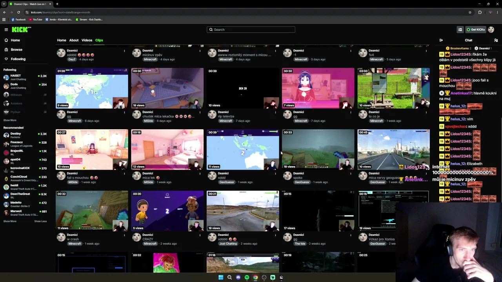Collapse the chat panel with the arrow icon
Viewport: 502px width, 282px height.
[x=441, y=40]
